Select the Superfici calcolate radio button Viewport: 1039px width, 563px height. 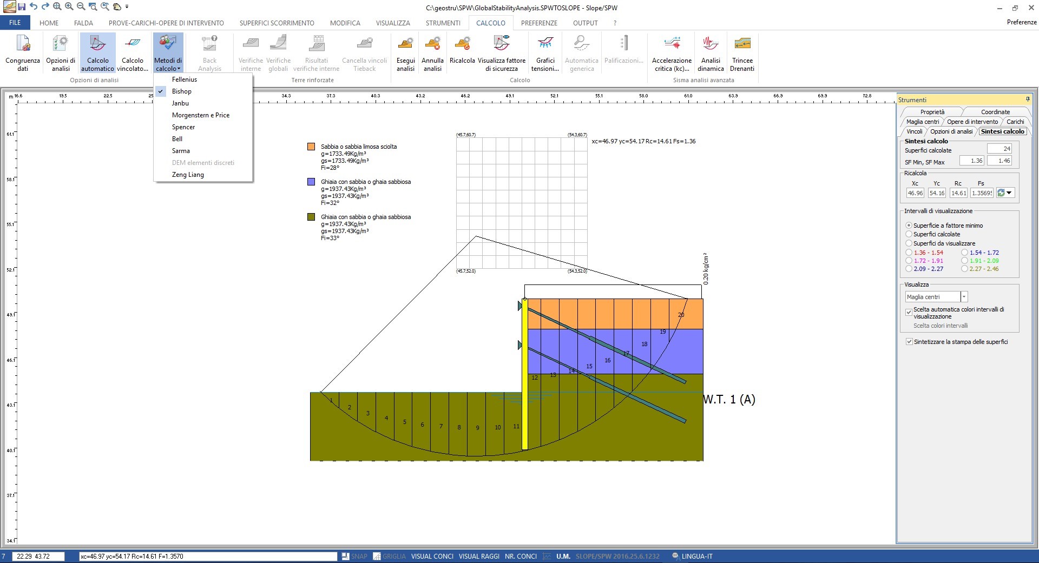pos(909,234)
